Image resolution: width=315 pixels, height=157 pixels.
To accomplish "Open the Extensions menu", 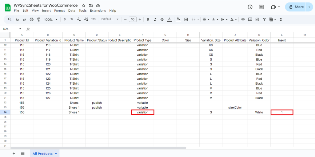I will click(98, 11).
